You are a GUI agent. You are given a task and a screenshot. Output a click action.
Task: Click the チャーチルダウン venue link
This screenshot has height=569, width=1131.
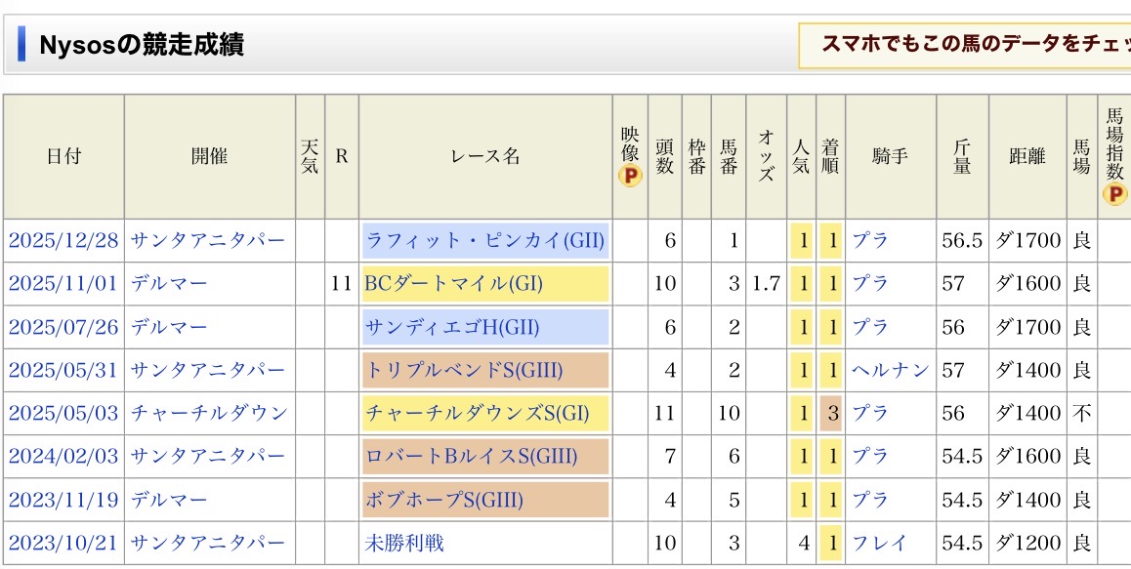pos(209,413)
